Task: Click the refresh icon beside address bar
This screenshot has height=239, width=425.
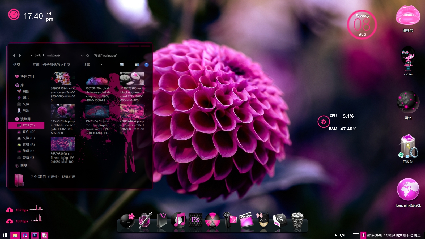Action: (88, 56)
